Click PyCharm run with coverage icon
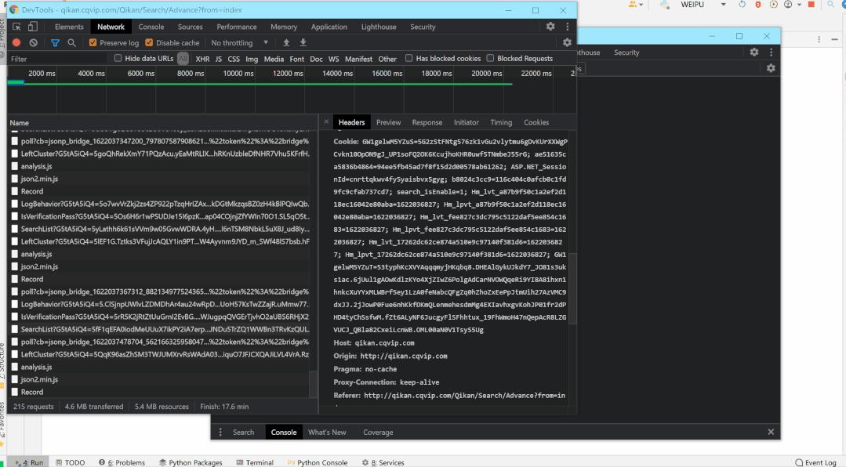This screenshot has height=467, width=846. pos(774,5)
